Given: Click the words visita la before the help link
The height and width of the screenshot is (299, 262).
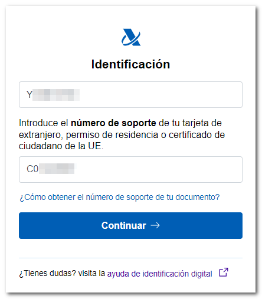Looking at the screenshot, I should [91, 274].
